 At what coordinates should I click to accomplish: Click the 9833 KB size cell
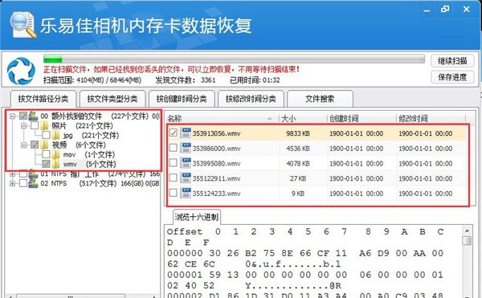297,133
